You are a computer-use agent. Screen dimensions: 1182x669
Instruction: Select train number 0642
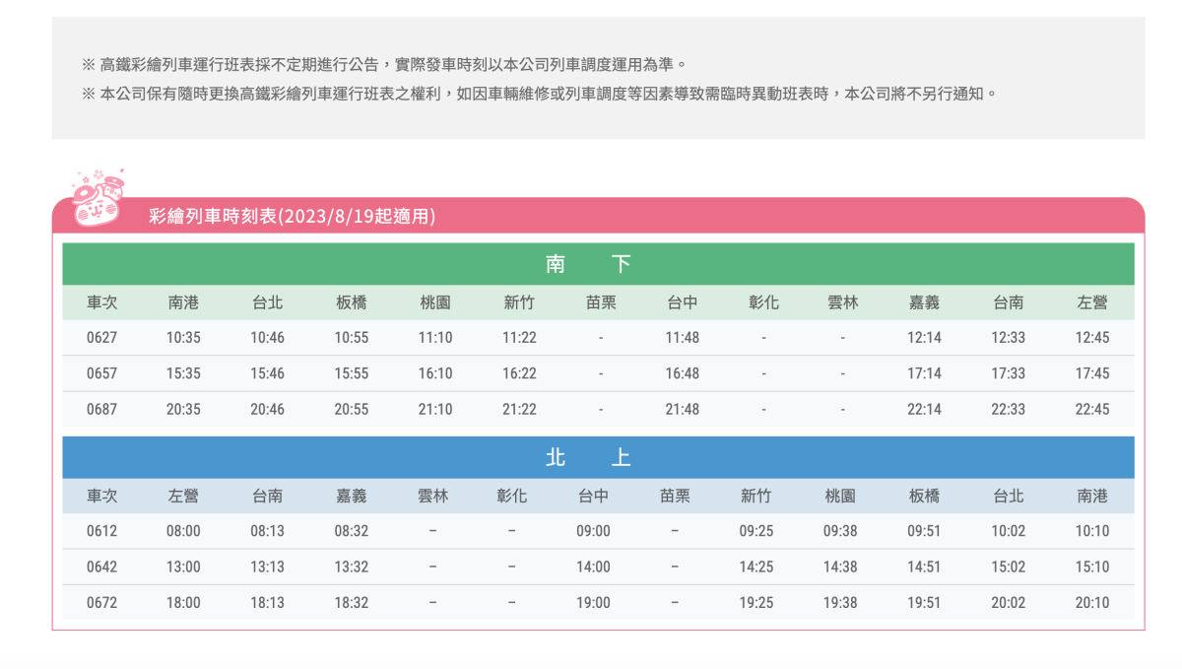click(x=102, y=567)
